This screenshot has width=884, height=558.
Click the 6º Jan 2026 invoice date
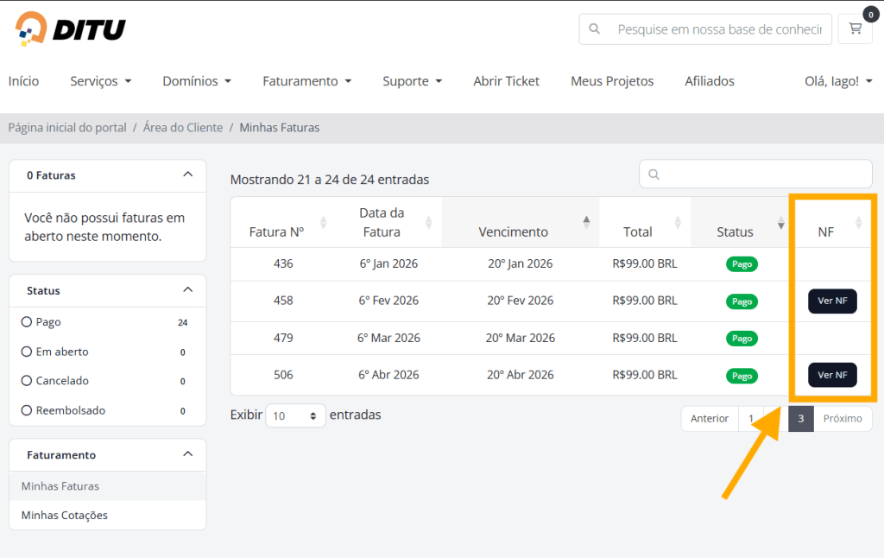pyautogui.click(x=388, y=263)
